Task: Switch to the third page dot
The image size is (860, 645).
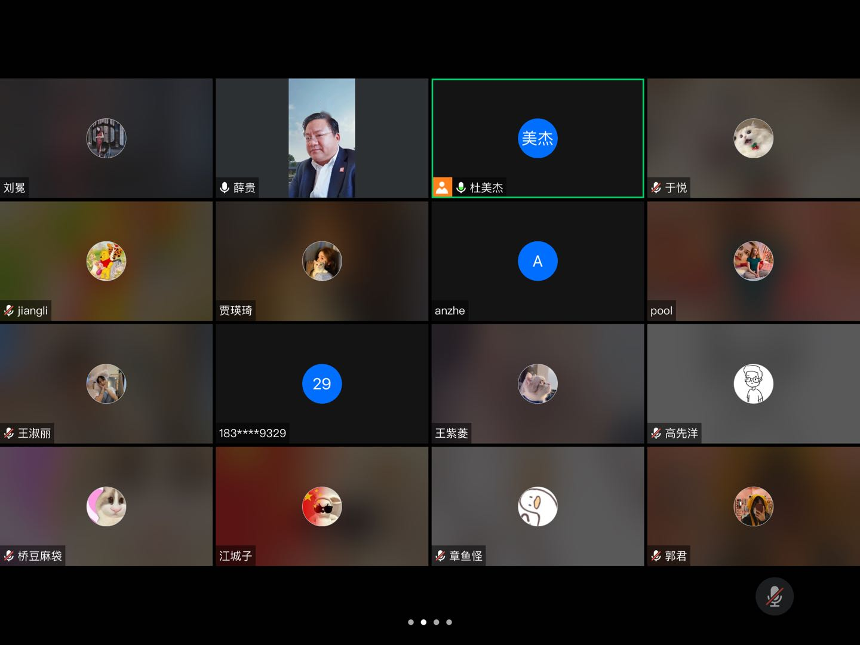Action: [x=437, y=622]
